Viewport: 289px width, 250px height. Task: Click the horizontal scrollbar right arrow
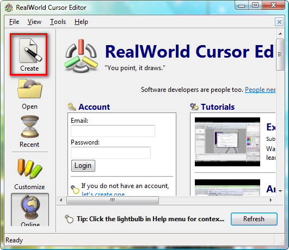270,200
